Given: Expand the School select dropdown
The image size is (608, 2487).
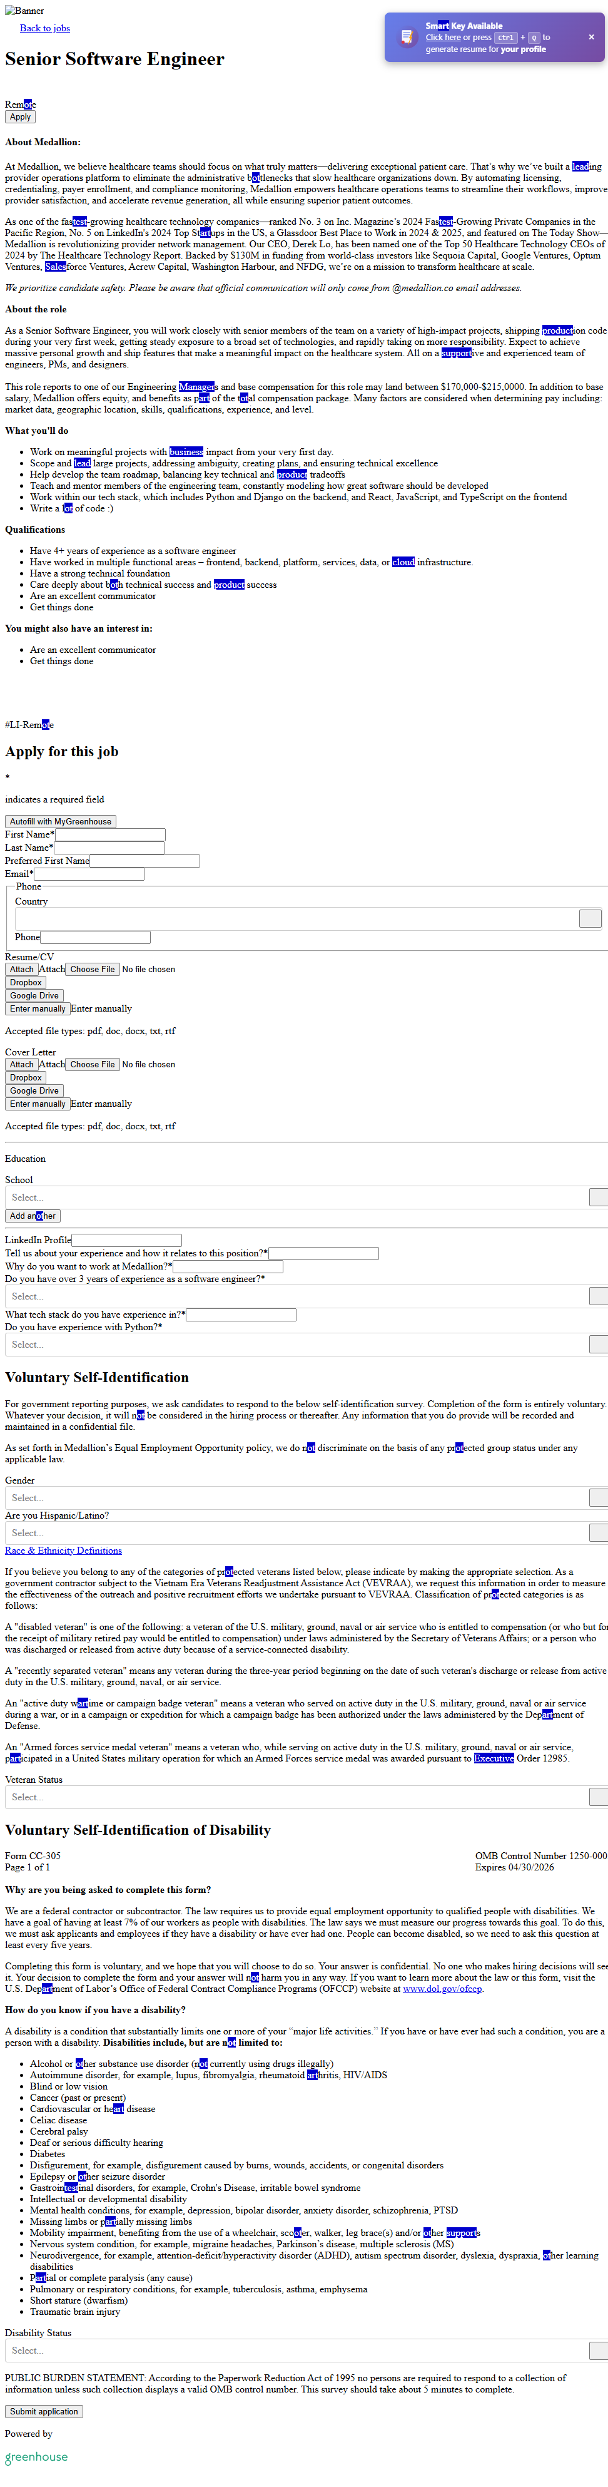Looking at the screenshot, I should tap(597, 1197).
